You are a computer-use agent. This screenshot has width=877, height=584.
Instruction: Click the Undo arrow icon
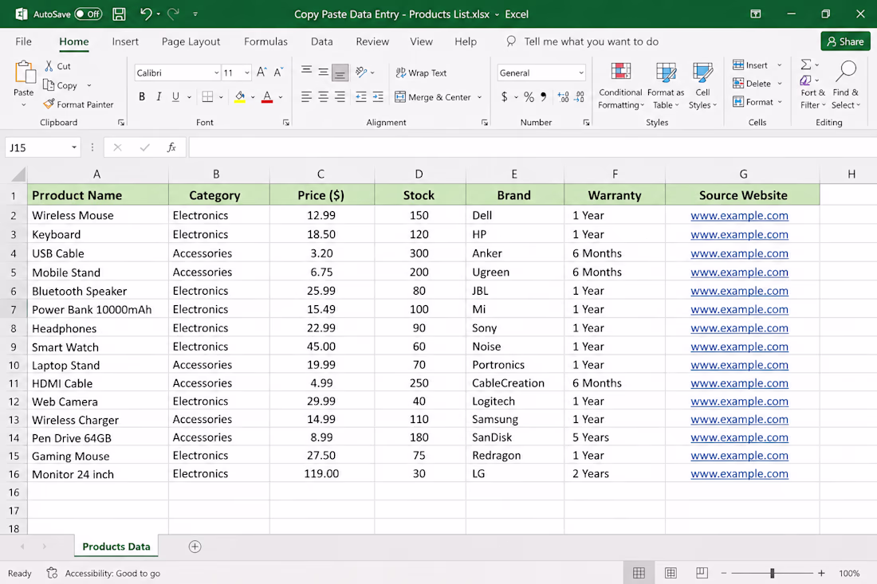click(x=145, y=14)
